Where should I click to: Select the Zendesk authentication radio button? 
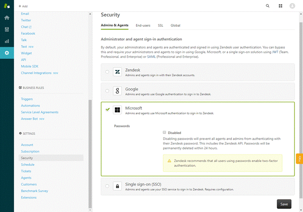point(107,72)
